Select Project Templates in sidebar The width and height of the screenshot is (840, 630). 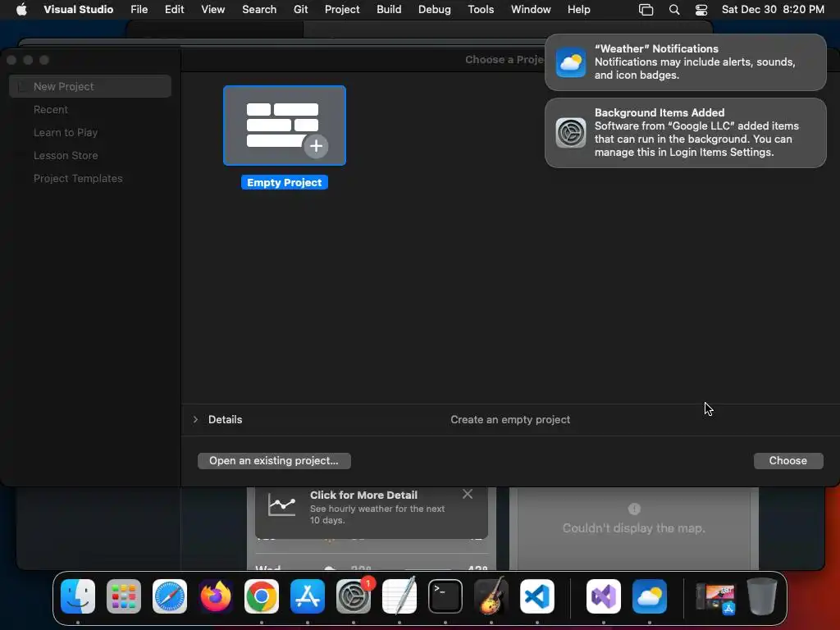pos(78,178)
